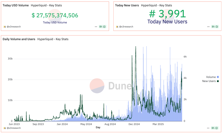Click the light blue Volume legend swatch
Viewport: 223px width, 134px height.
(218, 77)
